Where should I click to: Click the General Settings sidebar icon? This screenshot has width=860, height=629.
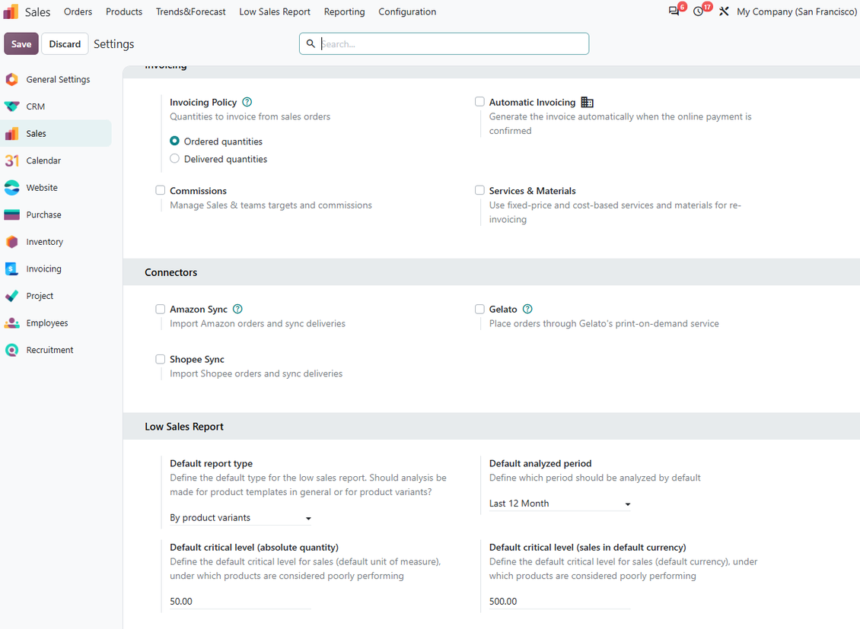click(11, 79)
